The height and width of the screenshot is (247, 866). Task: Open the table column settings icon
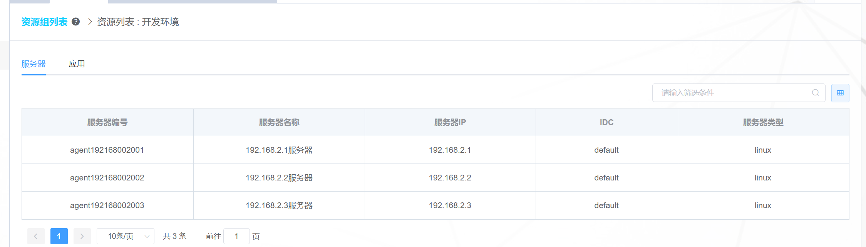click(840, 93)
